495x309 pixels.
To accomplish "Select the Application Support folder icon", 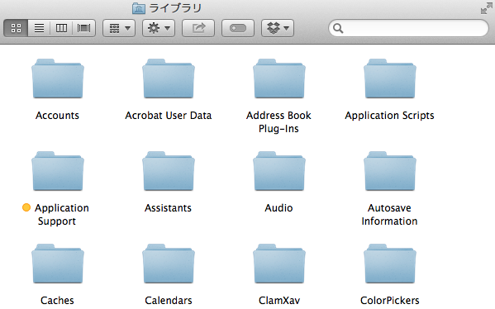I will tap(58, 171).
